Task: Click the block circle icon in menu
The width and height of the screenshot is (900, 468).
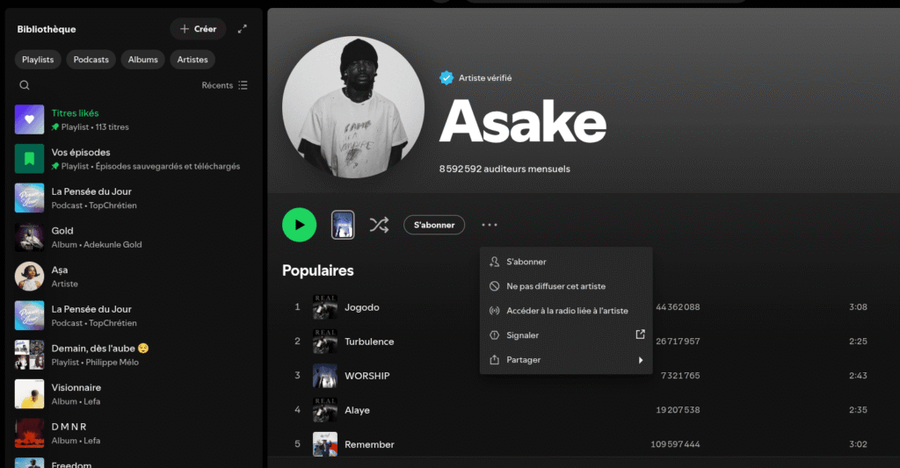Action: [x=494, y=286]
